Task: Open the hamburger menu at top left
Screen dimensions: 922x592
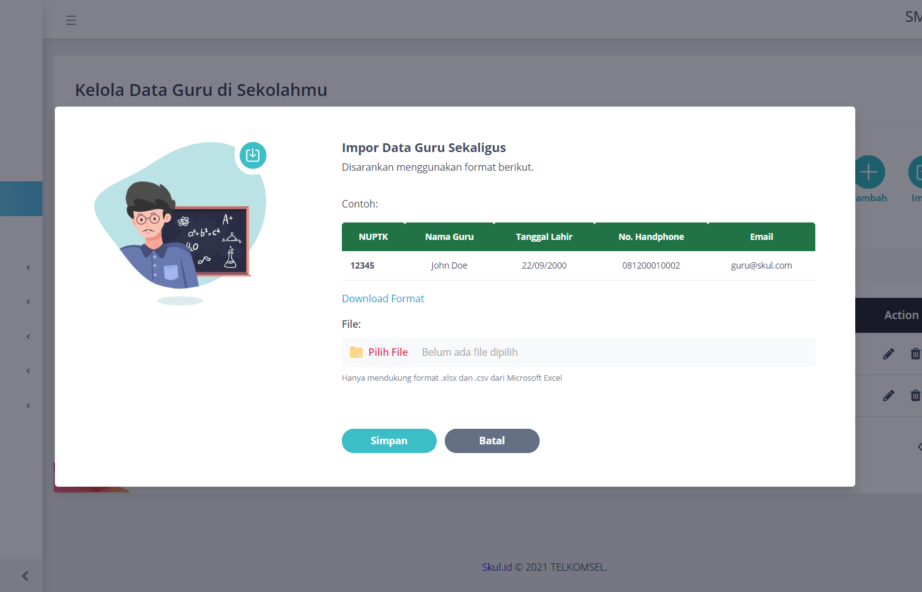Action: [x=71, y=20]
